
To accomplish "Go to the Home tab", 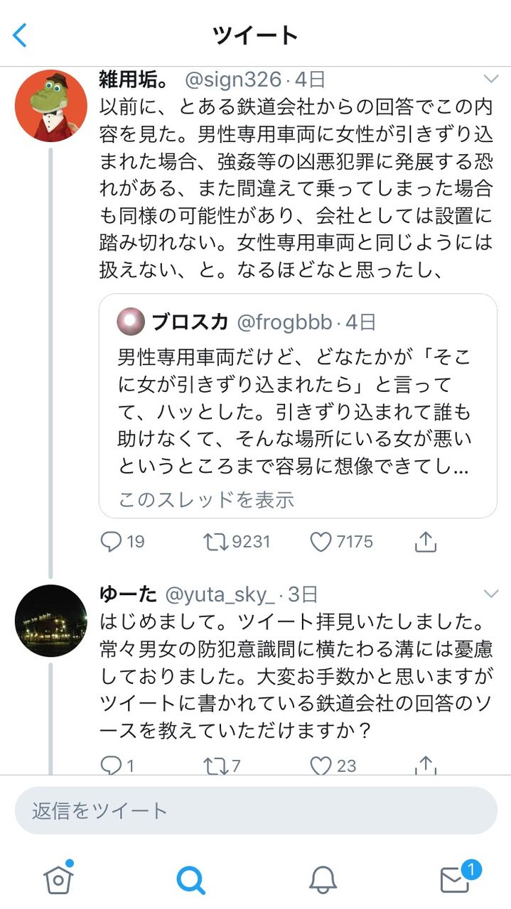I will 58,879.
